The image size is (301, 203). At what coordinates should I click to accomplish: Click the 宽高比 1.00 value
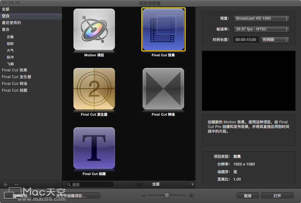[237, 179]
